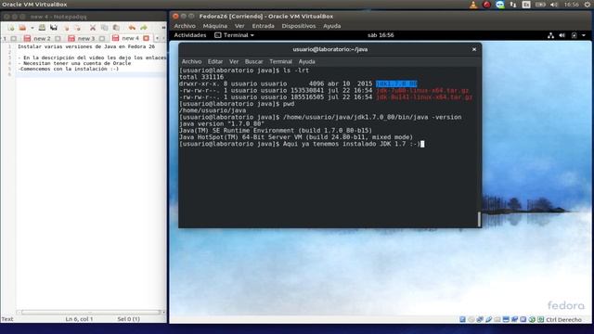Image resolution: width=594 pixels, height=334 pixels.
Task: Open the VirtualBox Máquina menu
Action: [214, 26]
